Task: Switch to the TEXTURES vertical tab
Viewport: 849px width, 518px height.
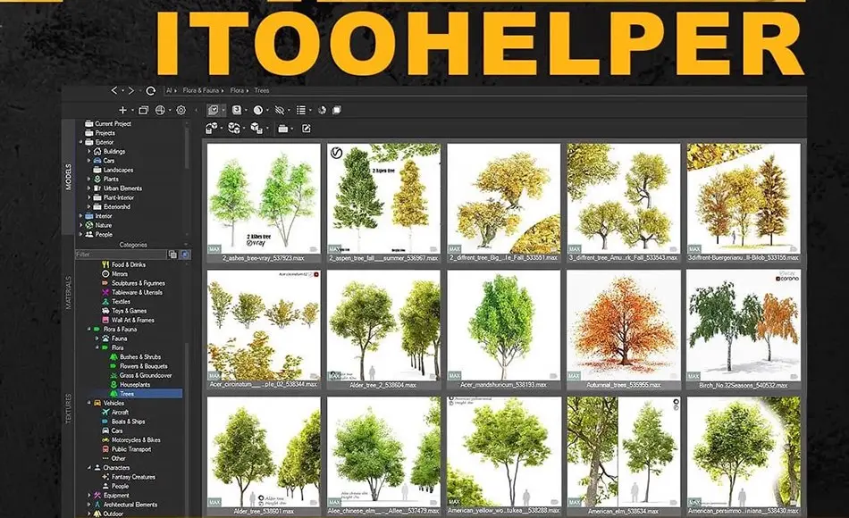Action: pyautogui.click(x=69, y=409)
